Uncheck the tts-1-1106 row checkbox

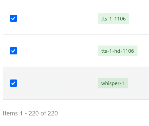[x=13, y=18]
